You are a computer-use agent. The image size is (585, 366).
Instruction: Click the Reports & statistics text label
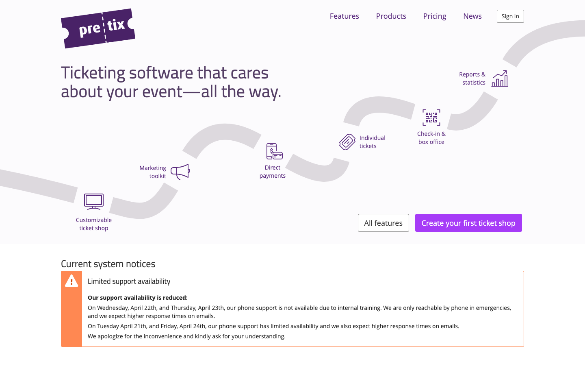click(472, 78)
